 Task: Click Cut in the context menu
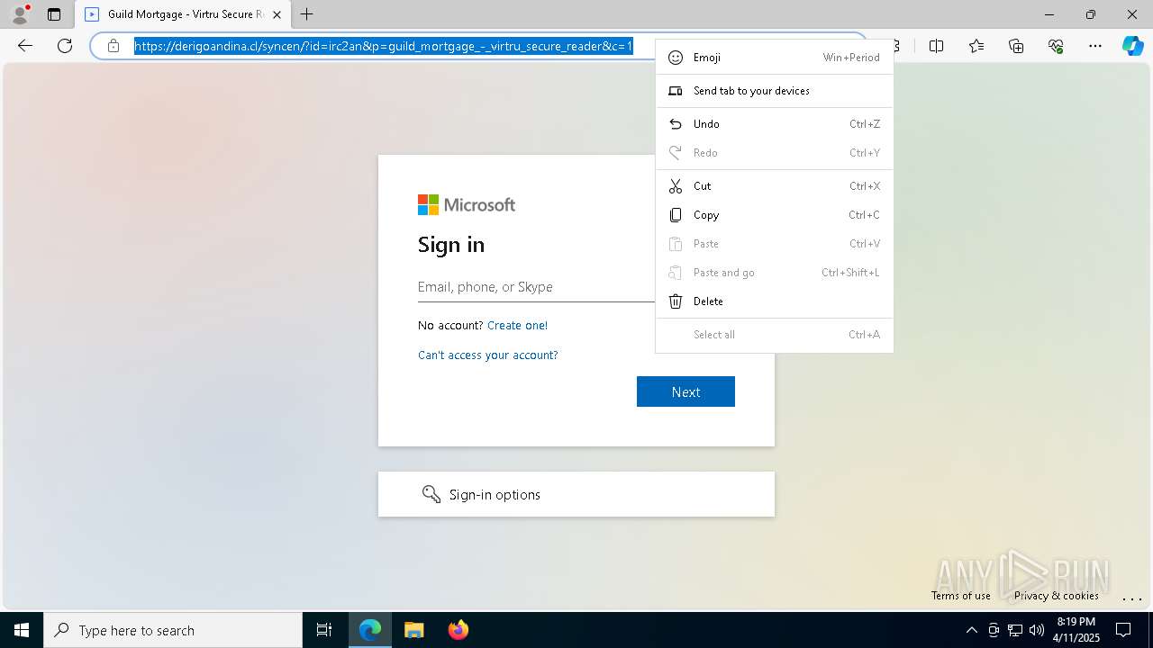tap(775, 186)
